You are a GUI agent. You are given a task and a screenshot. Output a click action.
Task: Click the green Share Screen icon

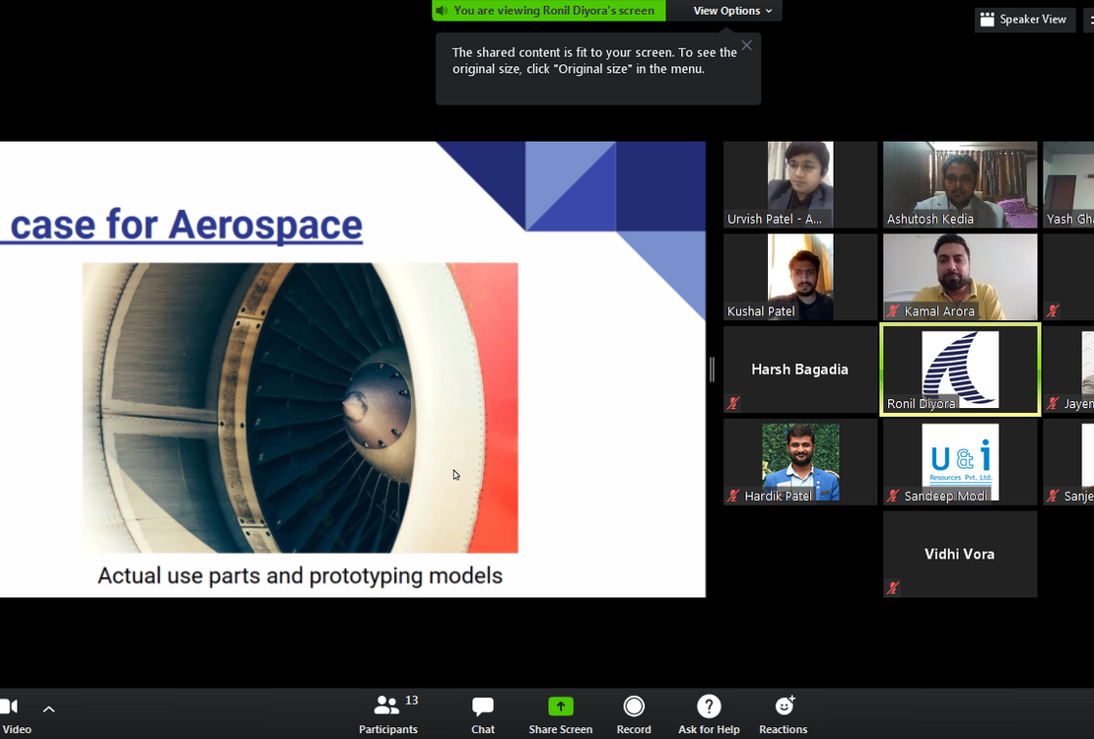pyautogui.click(x=560, y=706)
